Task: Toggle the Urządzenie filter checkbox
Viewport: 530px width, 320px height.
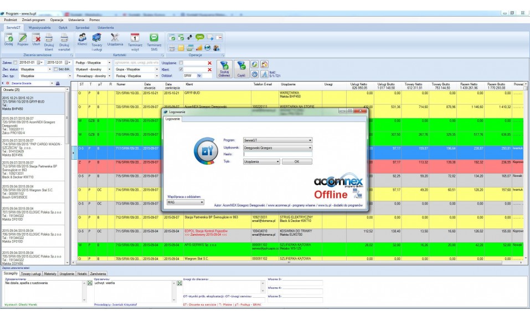Action: point(182,63)
